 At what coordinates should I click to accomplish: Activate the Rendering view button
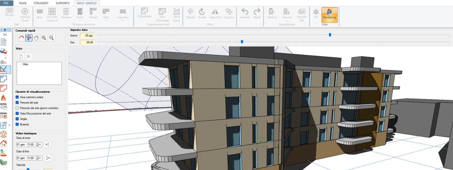tap(329, 15)
